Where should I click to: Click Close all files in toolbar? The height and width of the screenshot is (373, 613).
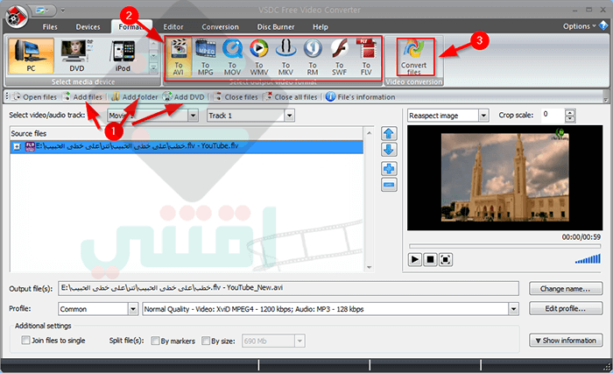pos(291,97)
